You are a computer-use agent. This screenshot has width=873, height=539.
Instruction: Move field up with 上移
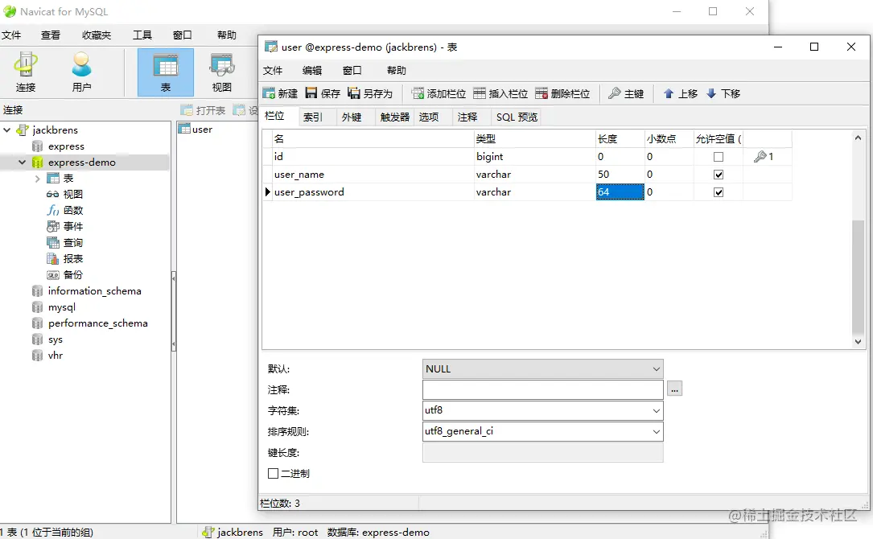(681, 93)
